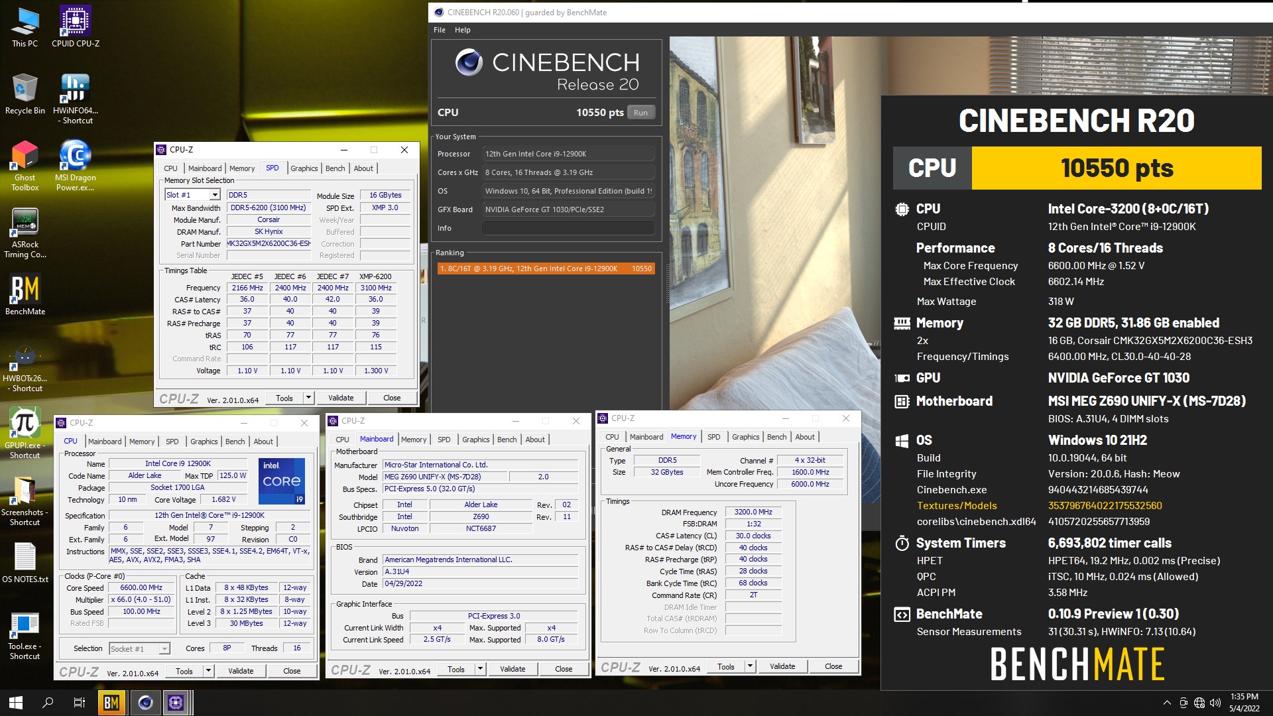This screenshot has height=716, width=1273.
Task: Click DRAM Frequency value 3200.0 MHz
Action: [x=753, y=512]
